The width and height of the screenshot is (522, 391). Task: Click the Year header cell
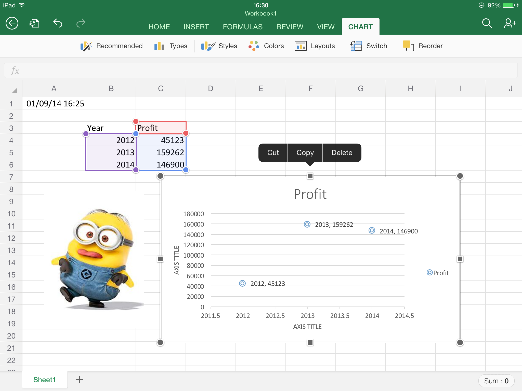(111, 128)
